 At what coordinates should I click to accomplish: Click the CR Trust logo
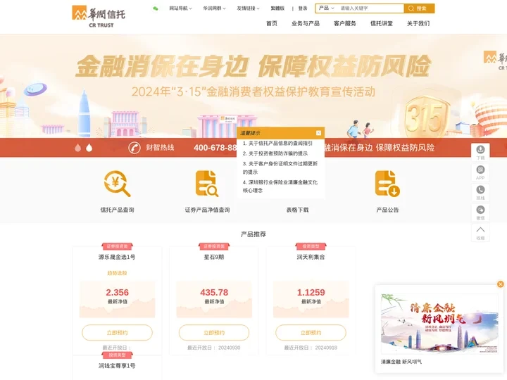99,16
